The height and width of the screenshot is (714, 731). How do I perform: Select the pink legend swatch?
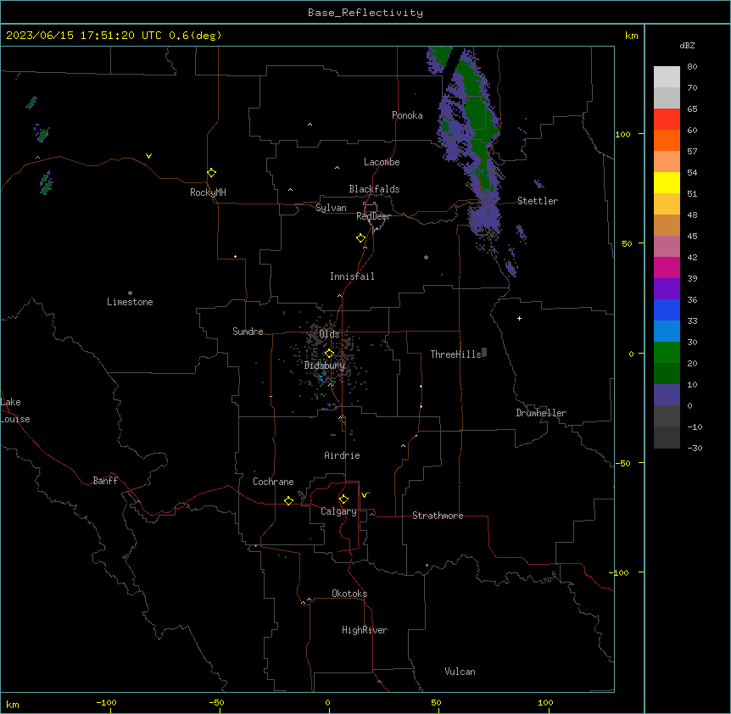[667, 247]
